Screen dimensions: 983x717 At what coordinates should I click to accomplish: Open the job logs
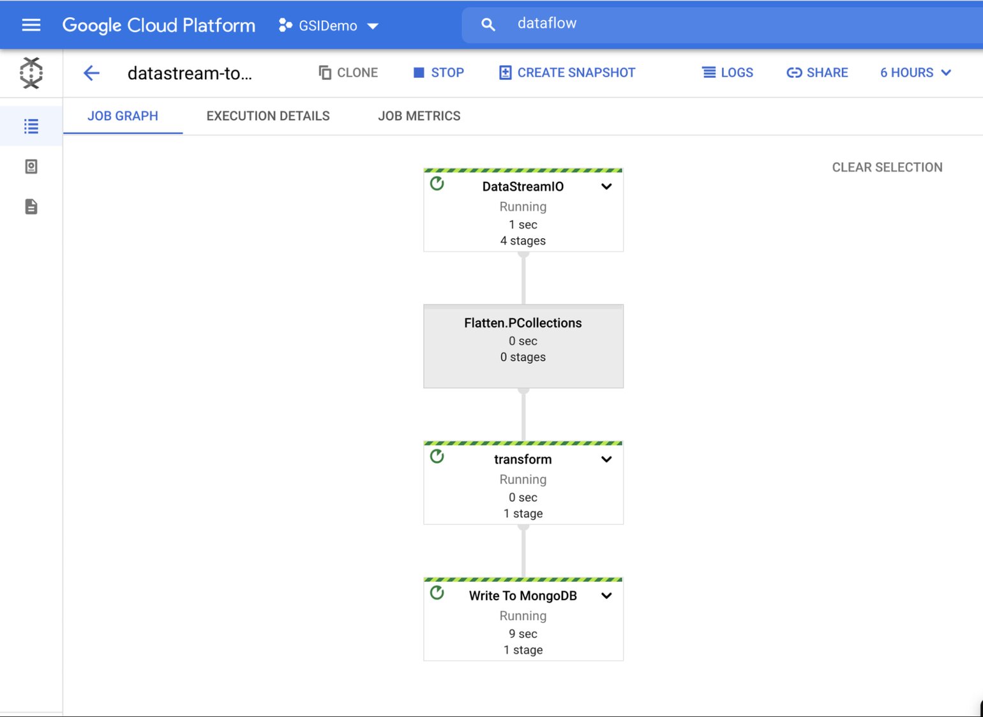point(728,73)
